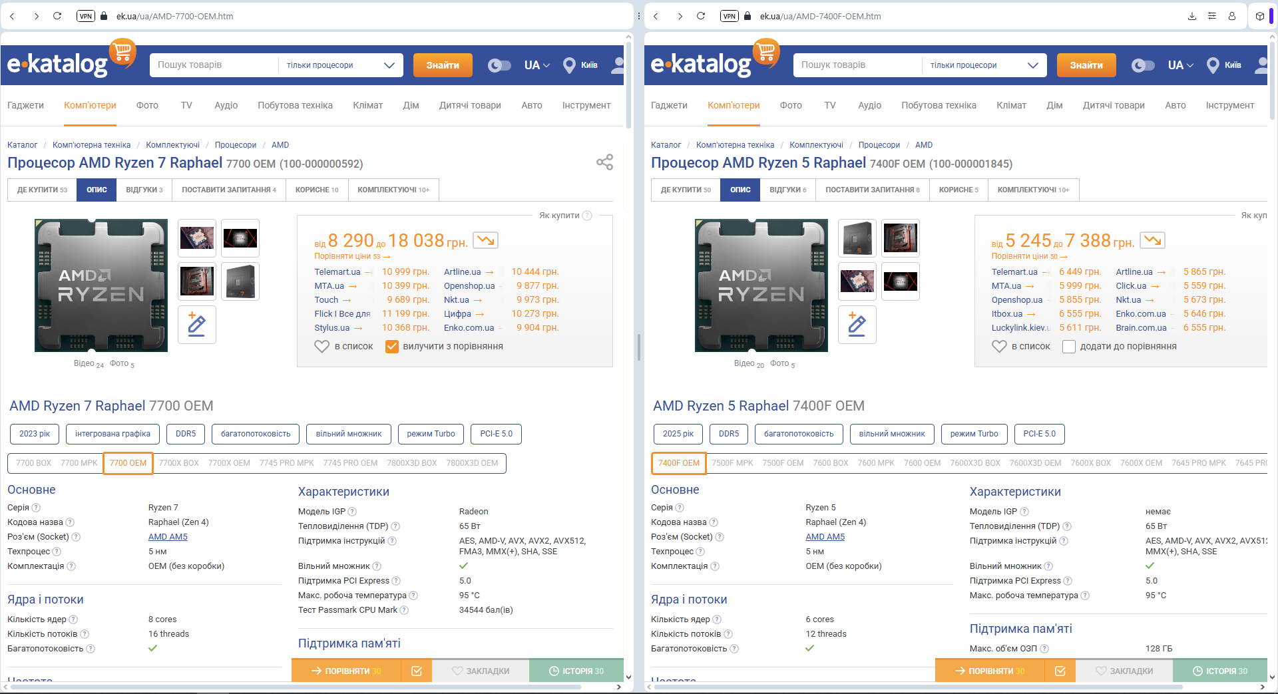The image size is (1278, 694).
Task: Open 'Порівняти ціни 53' link for Ryzen 7700
Action: [x=352, y=256]
